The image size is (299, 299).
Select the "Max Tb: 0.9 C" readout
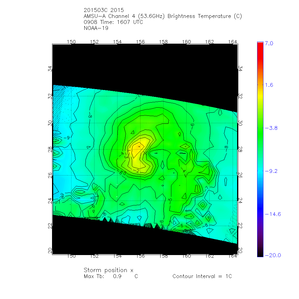click(x=111, y=276)
